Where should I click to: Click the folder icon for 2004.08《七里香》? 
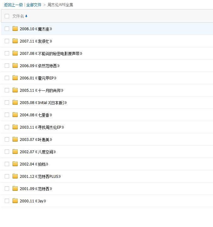pos(15,115)
